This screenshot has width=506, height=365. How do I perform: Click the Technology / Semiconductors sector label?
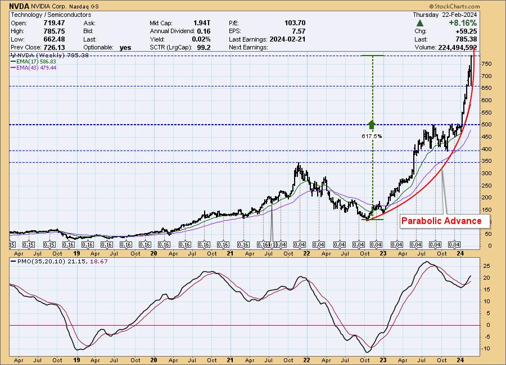51,15
